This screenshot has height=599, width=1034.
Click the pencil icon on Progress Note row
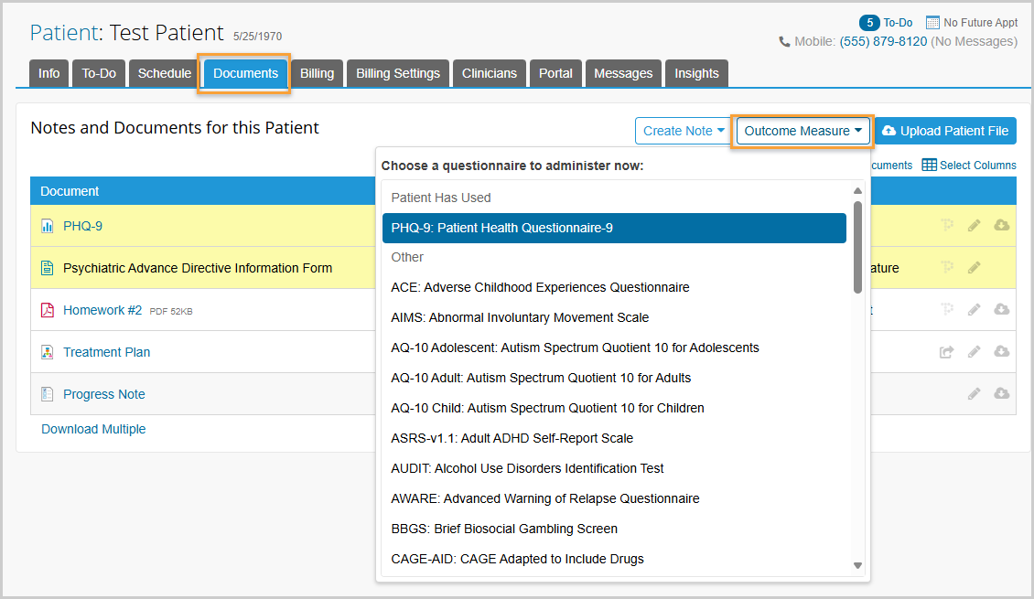[975, 394]
